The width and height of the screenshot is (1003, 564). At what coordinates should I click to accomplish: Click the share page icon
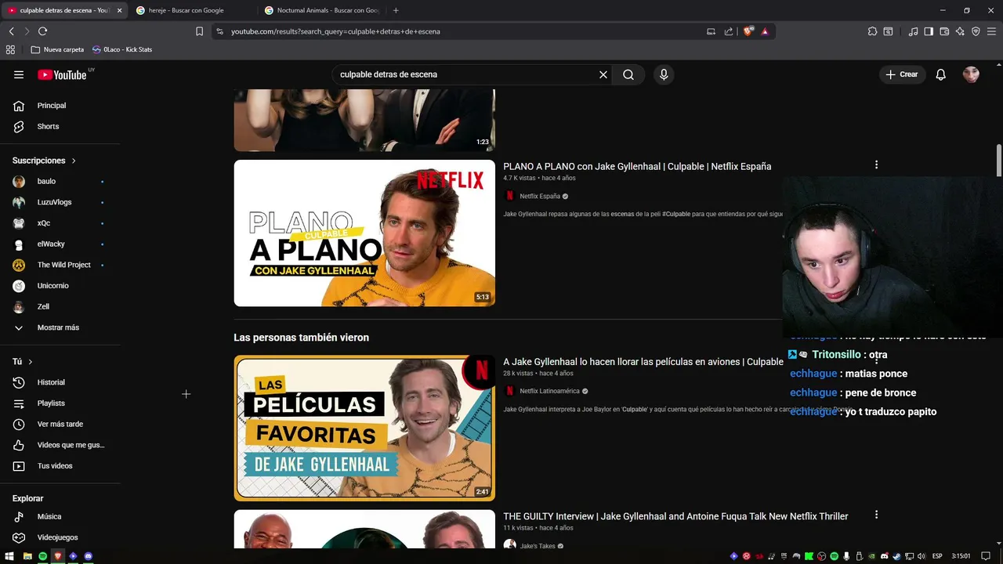729,31
